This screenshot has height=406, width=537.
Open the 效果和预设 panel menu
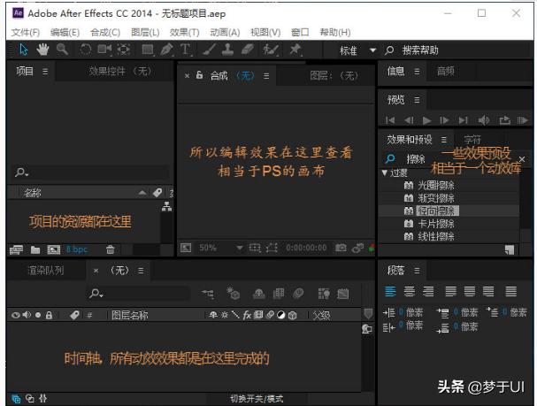coord(444,140)
